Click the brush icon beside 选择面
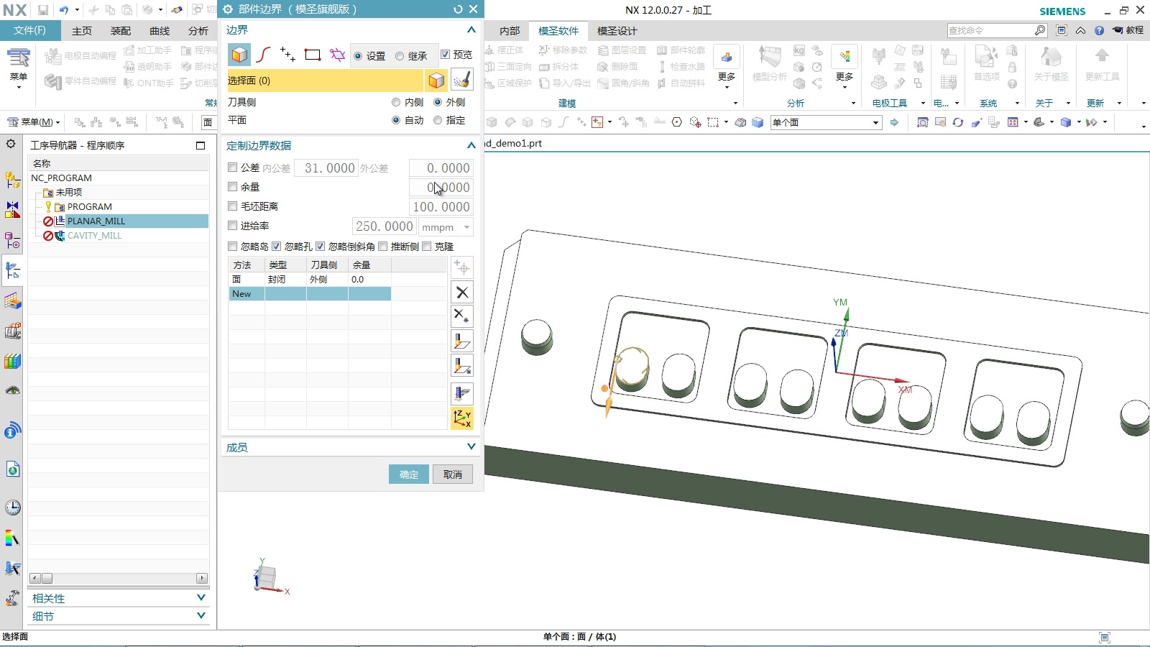 pos(462,80)
